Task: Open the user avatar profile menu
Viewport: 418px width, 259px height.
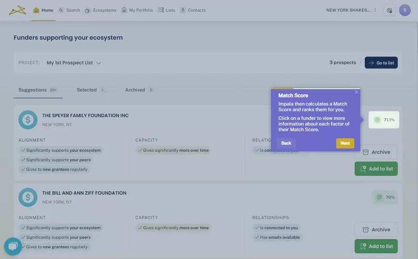Action: 404,10
